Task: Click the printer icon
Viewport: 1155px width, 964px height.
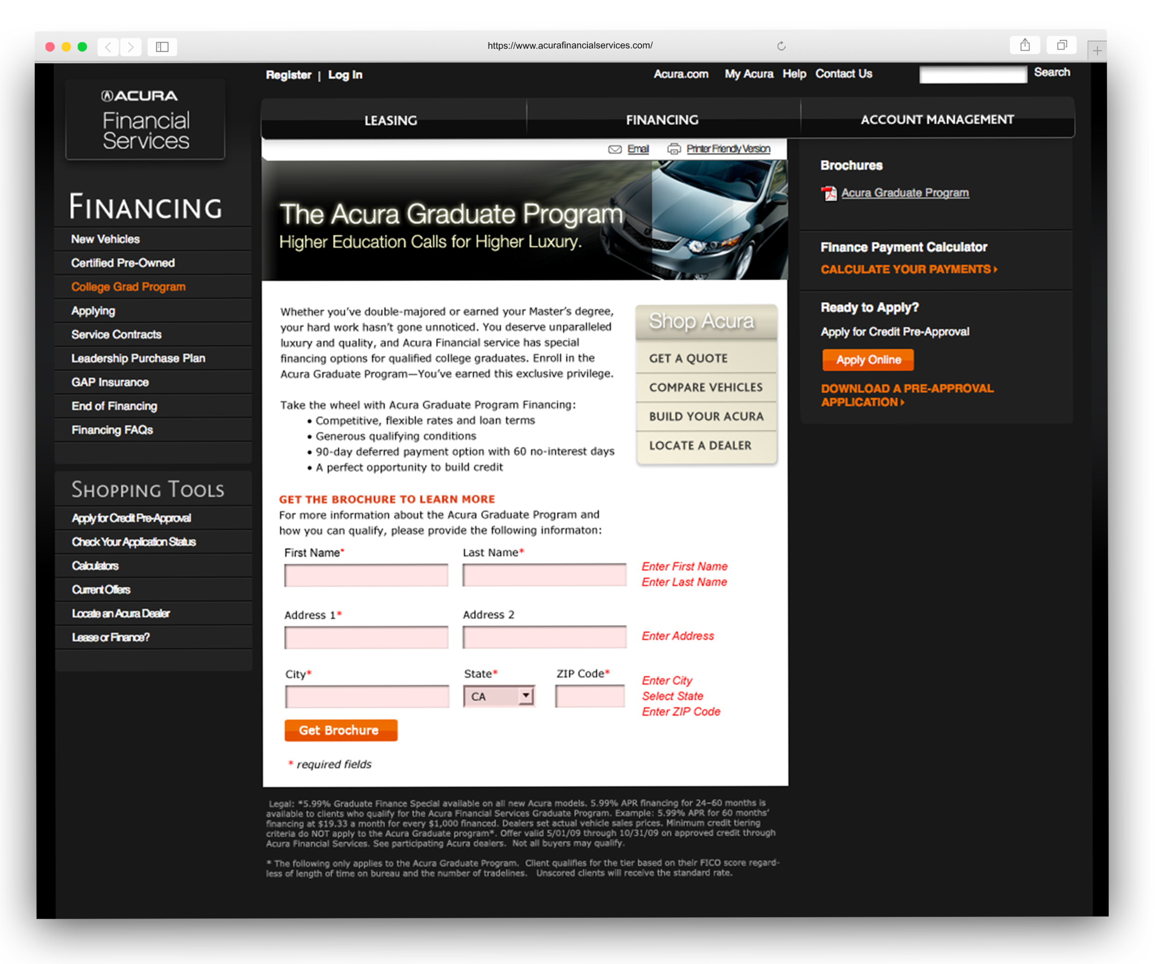Action: (x=674, y=149)
